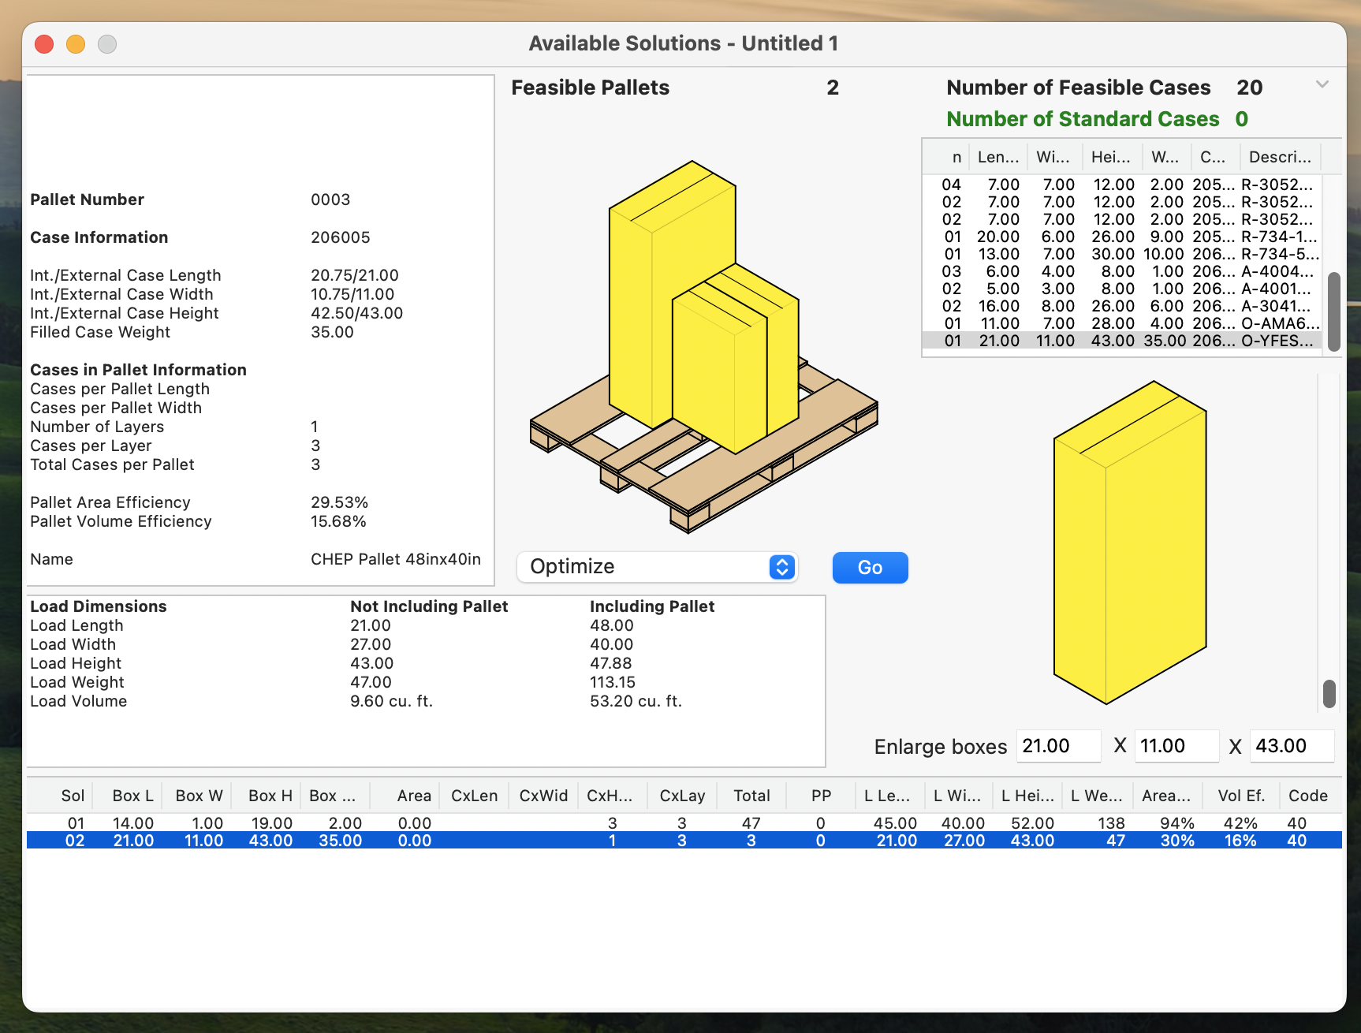Sort by the CxLay column header
The image size is (1361, 1033).
[682, 796]
